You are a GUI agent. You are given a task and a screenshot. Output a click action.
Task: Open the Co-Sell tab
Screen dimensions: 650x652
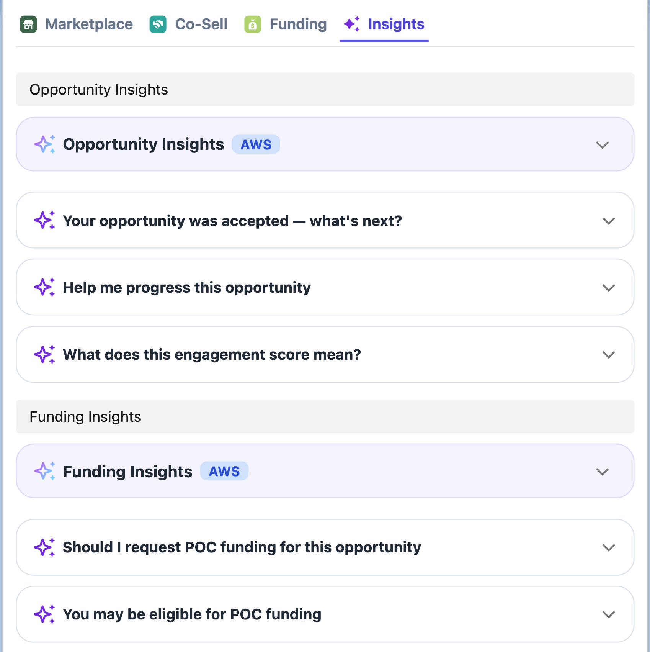(201, 25)
